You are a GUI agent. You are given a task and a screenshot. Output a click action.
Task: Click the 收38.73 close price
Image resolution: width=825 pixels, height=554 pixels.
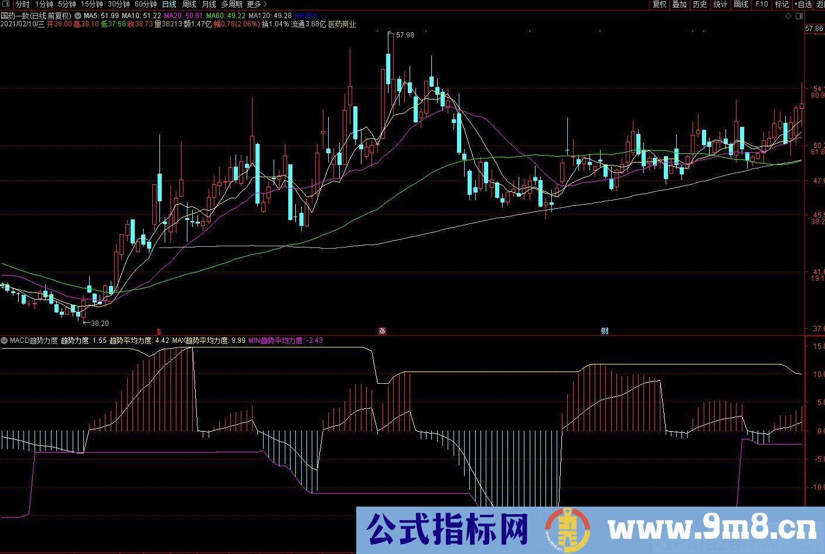(x=140, y=25)
